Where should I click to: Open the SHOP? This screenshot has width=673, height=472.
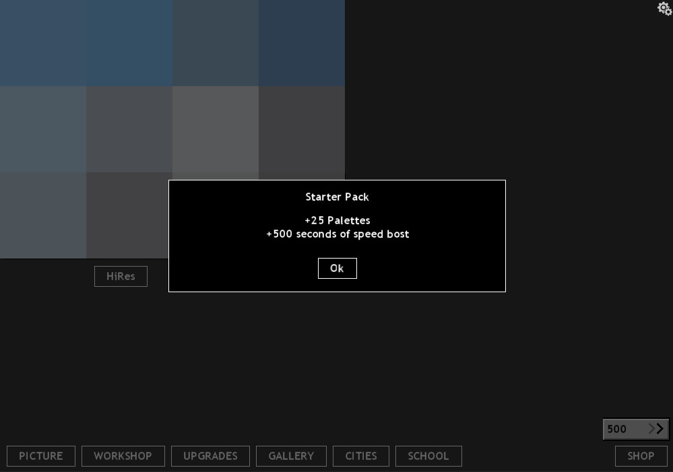[x=640, y=456]
